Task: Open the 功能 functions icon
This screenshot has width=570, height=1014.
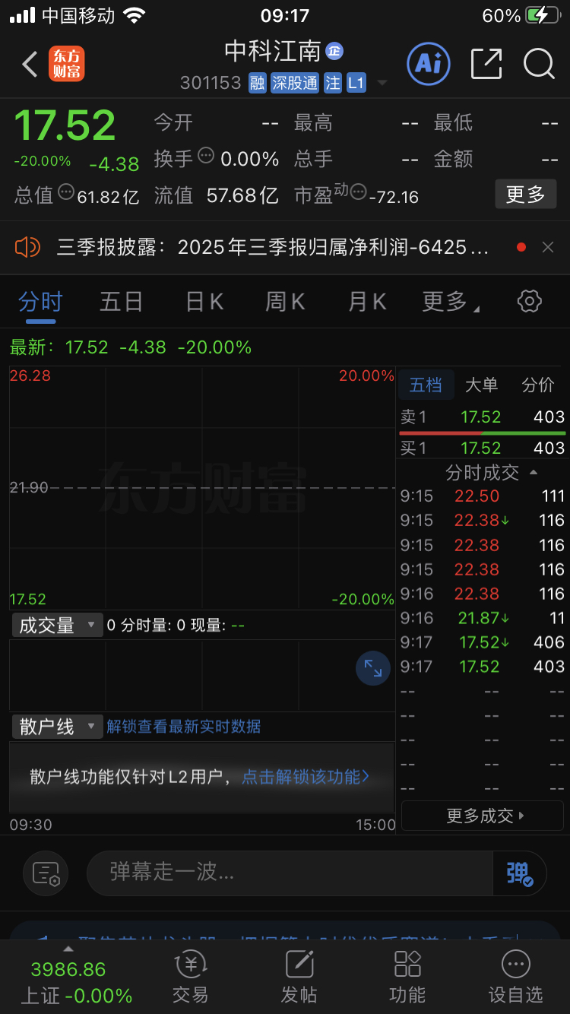Action: [407, 977]
